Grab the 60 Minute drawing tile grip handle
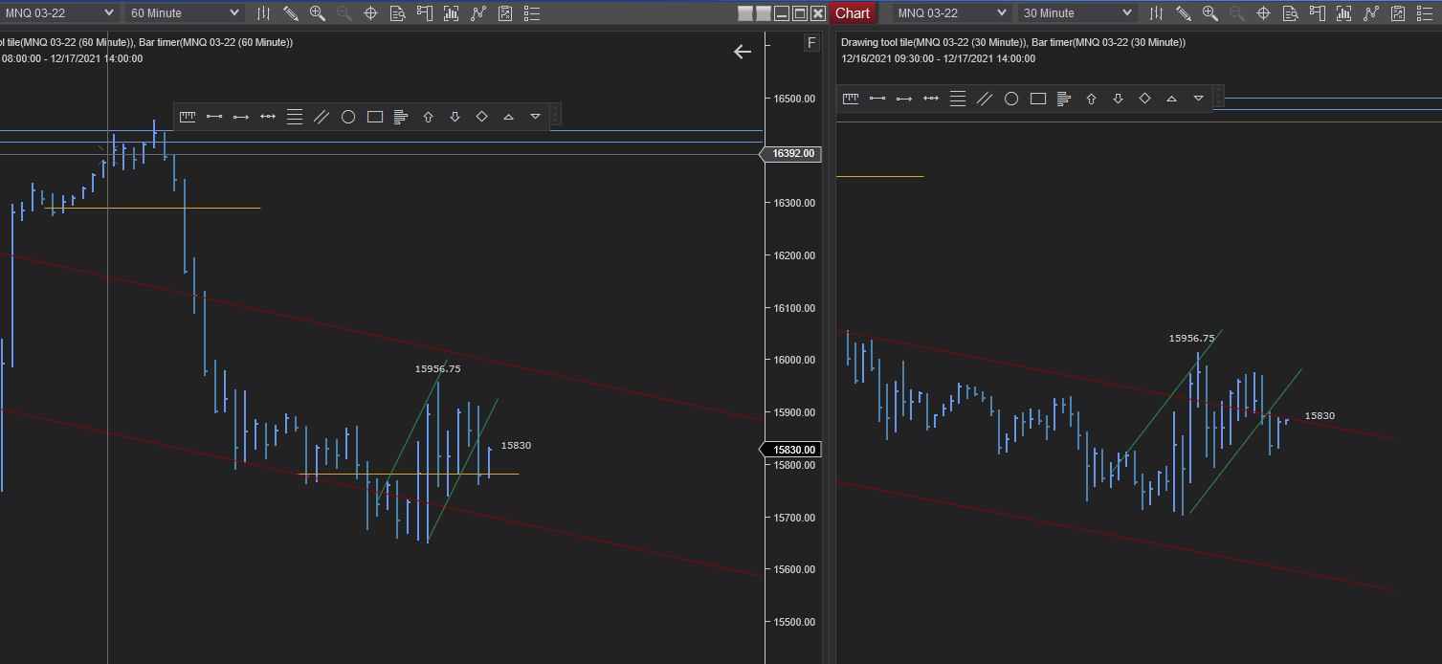The image size is (1442, 664). click(556, 116)
